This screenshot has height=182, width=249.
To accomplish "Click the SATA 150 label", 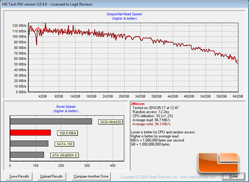I will tap(64, 144).
